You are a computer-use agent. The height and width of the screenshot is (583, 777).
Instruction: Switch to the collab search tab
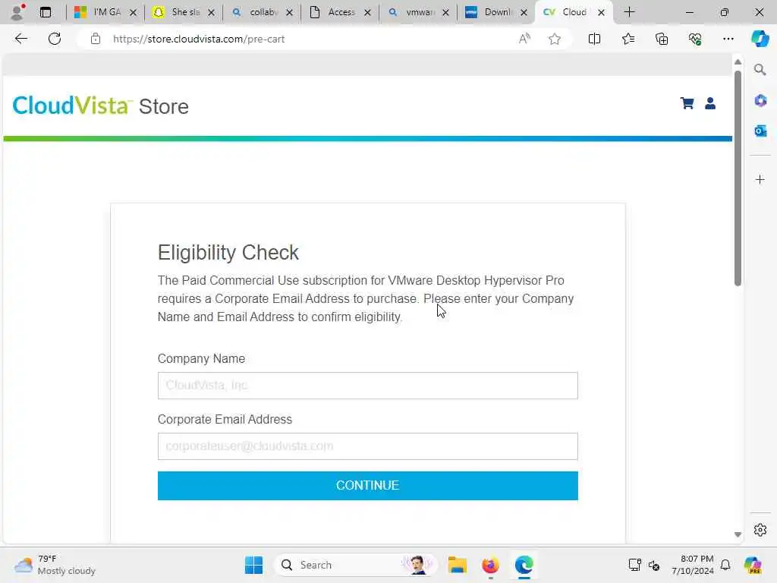click(262, 12)
